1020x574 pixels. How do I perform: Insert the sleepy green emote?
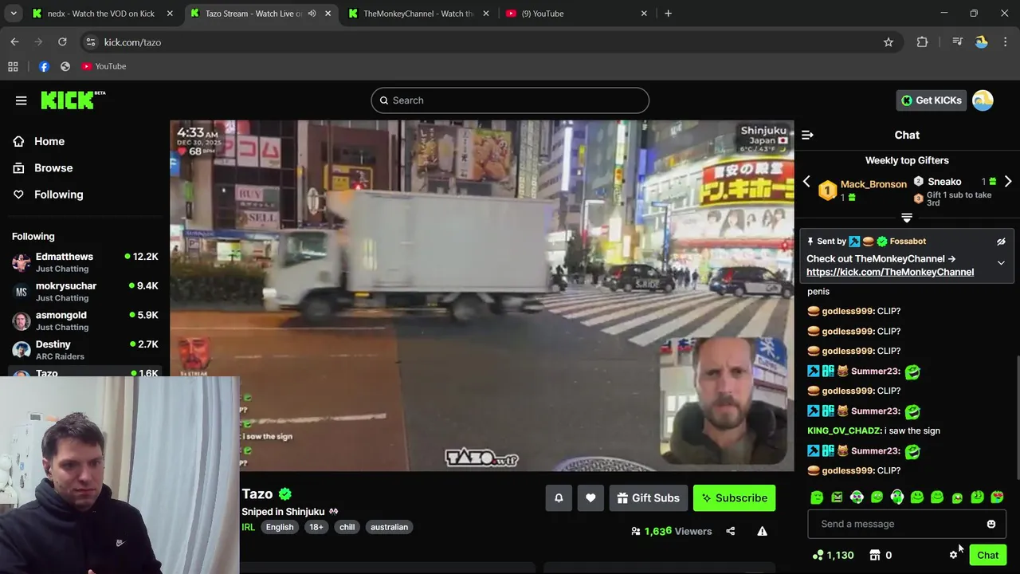click(817, 497)
